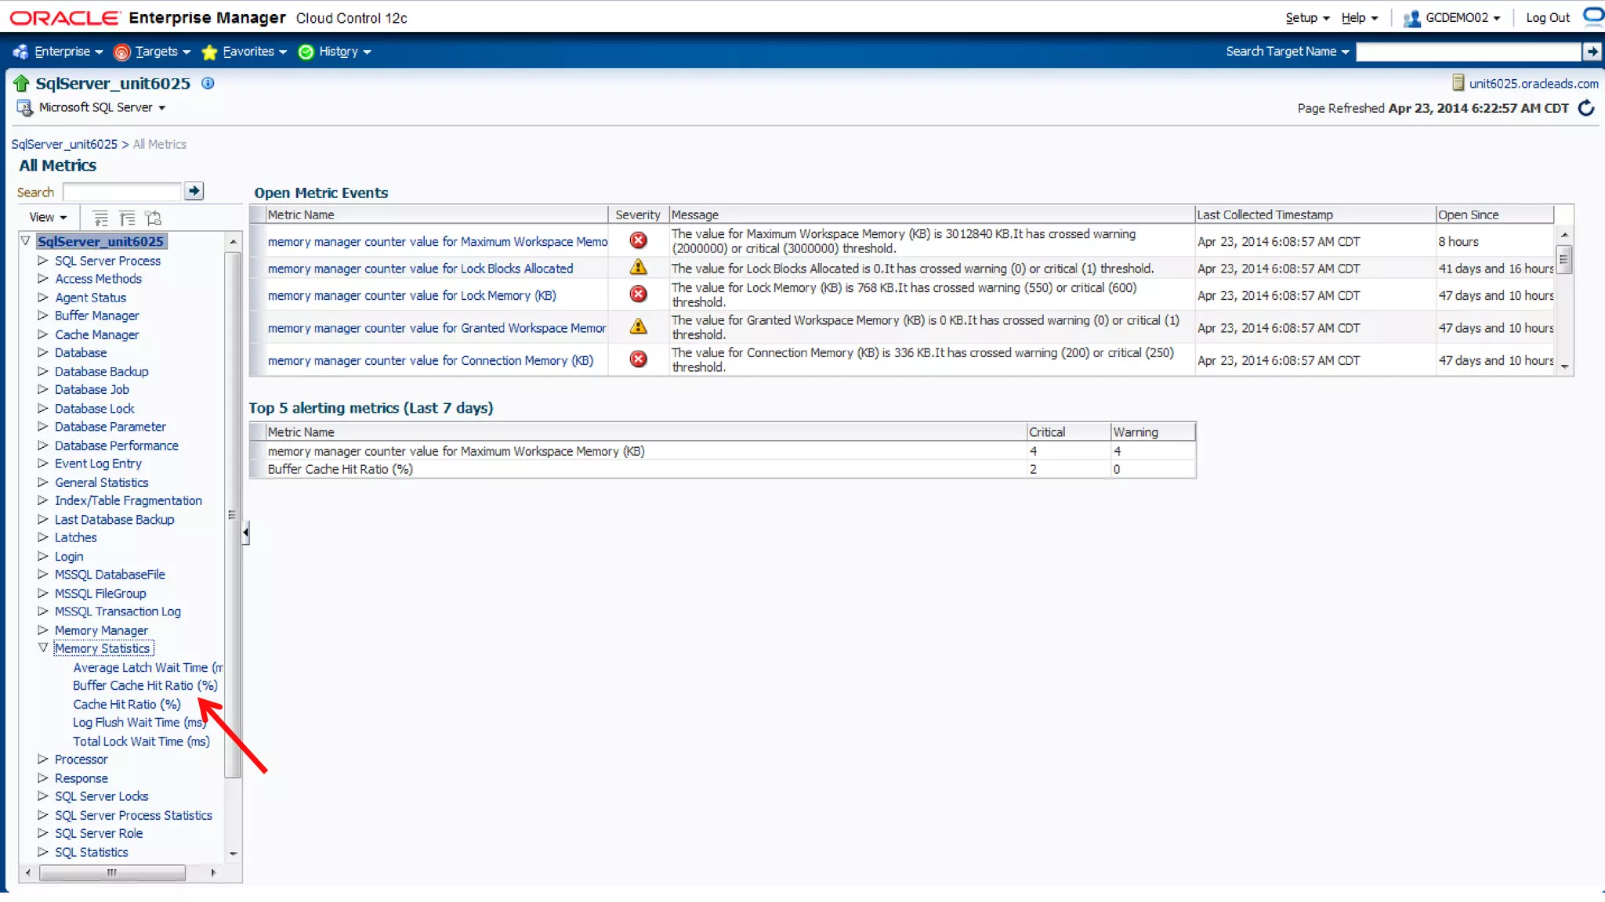This screenshot has height=902, width=1605.
Task: Expand the MSSQL Transaction Log node
Action: coord(43,611)
